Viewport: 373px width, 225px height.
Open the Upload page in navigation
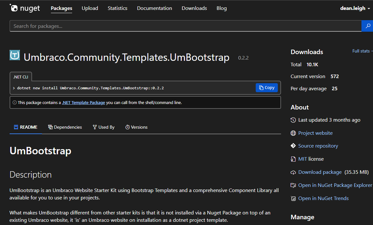90,8
